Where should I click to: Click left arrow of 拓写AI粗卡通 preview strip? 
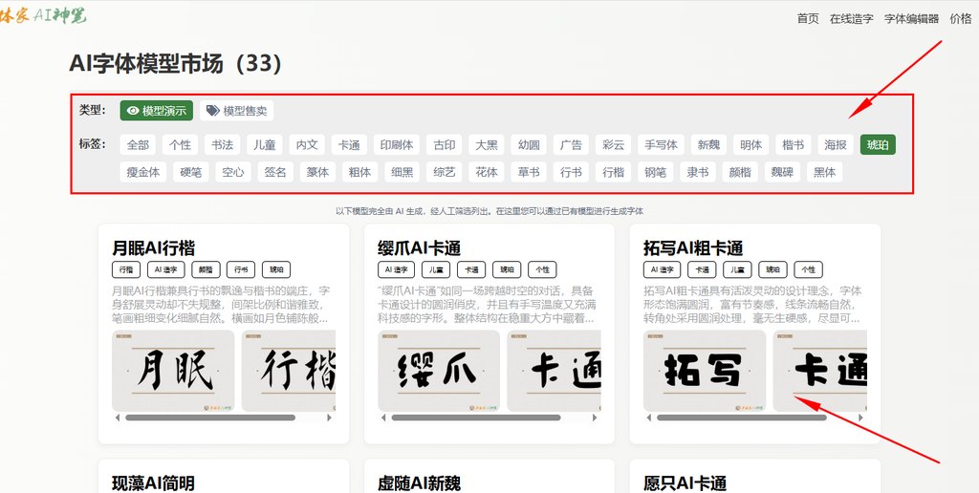[649, 418]
